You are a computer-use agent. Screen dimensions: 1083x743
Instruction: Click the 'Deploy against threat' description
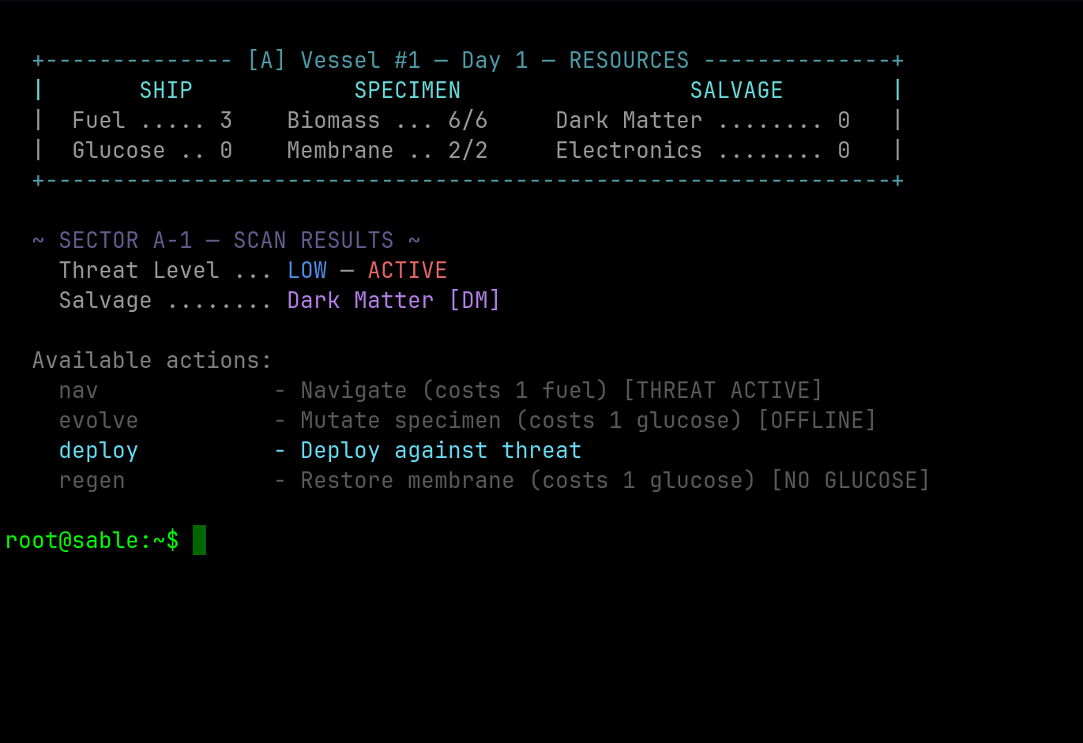pos(441,451)
